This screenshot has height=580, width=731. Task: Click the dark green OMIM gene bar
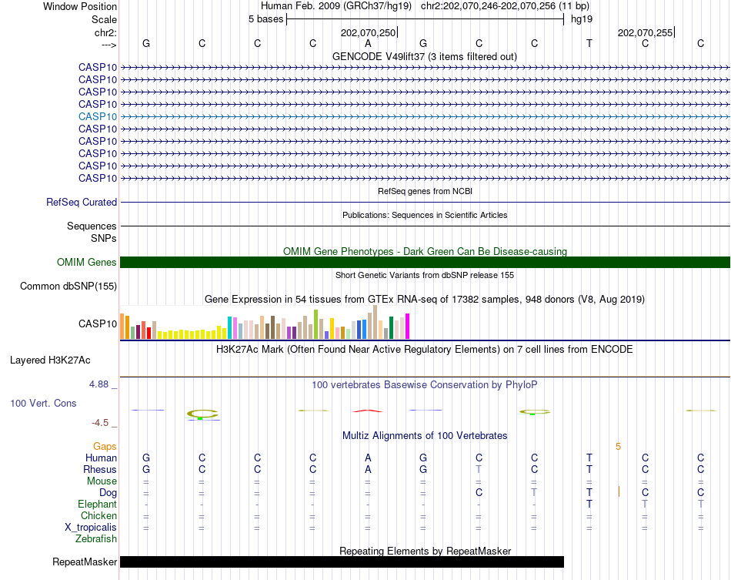[x=425, y=262]
